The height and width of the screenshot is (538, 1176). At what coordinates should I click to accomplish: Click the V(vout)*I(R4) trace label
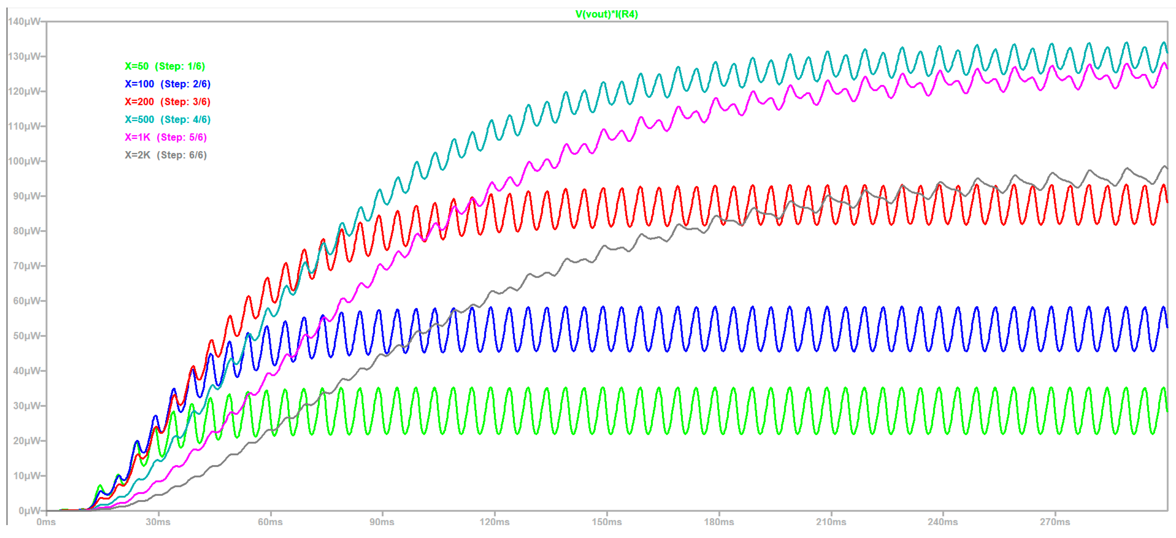pyautogui.click(x=606, y=14)
